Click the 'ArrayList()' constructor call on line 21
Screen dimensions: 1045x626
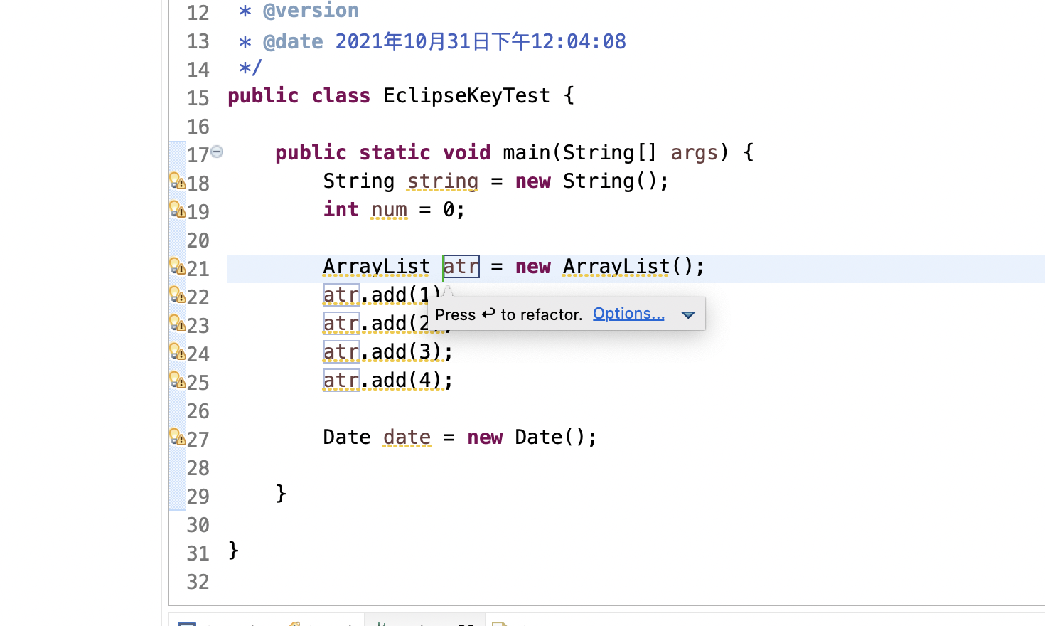pyautogui.click(x=628, y=267)
